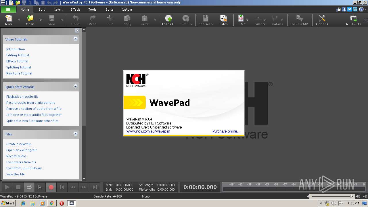Click Load from sound library link
The width and height of the screenshot is (368, 207).
(x=24, y=168)
